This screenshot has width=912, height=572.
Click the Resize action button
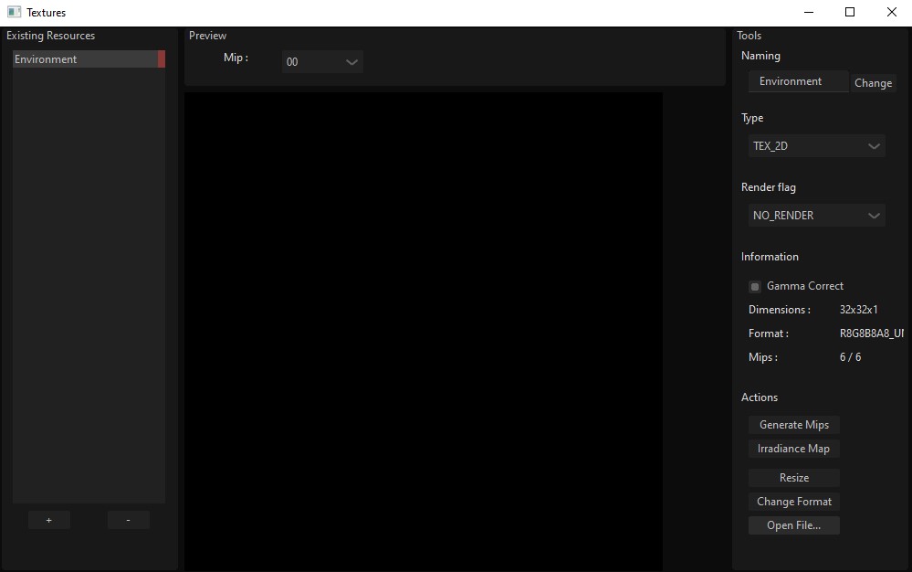[794, 478]
